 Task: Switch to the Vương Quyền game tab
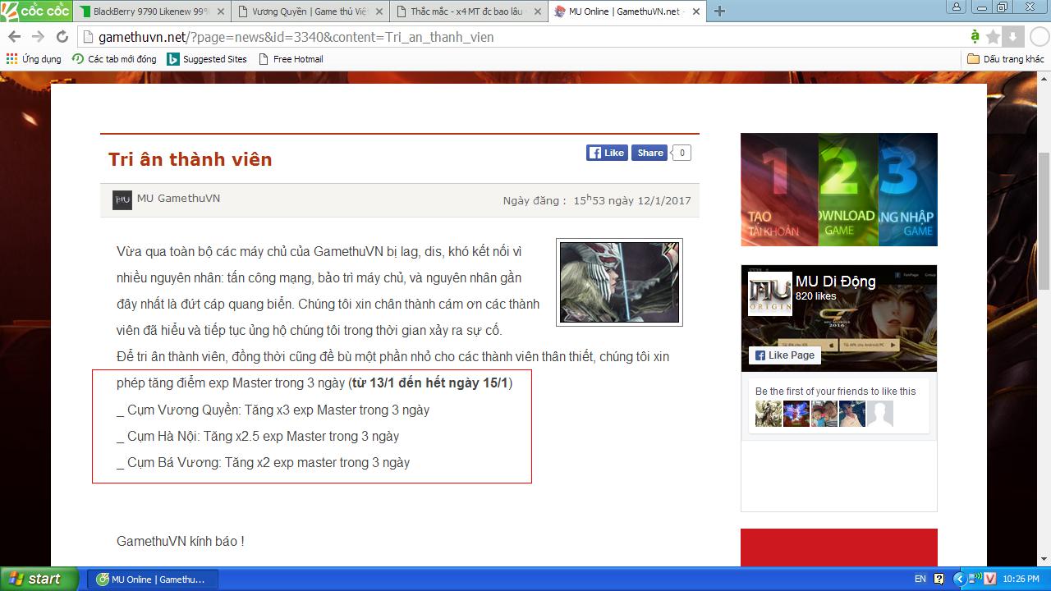tap(308, 11)
